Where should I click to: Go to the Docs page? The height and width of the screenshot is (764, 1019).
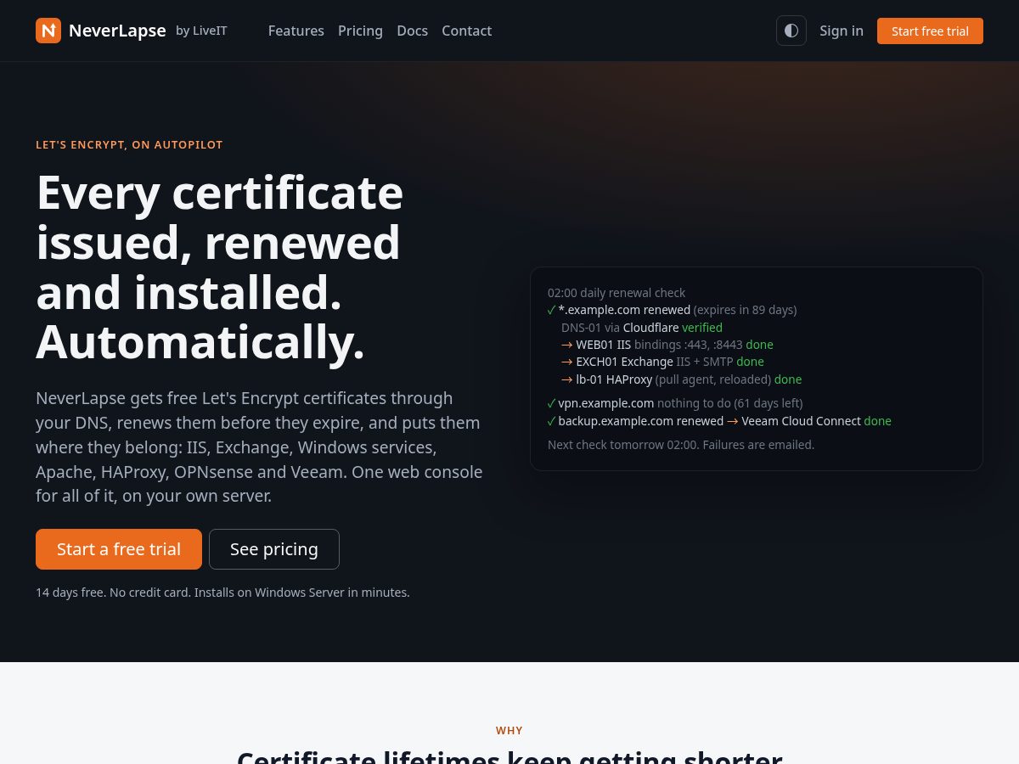click(x=413, y=31)
